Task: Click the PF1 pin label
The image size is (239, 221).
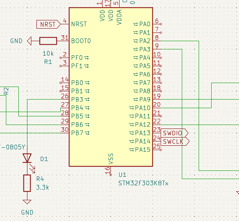Action: (x=77, y=66)
